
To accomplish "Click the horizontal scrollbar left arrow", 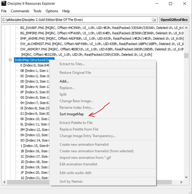I will click(x=4, y=182).
